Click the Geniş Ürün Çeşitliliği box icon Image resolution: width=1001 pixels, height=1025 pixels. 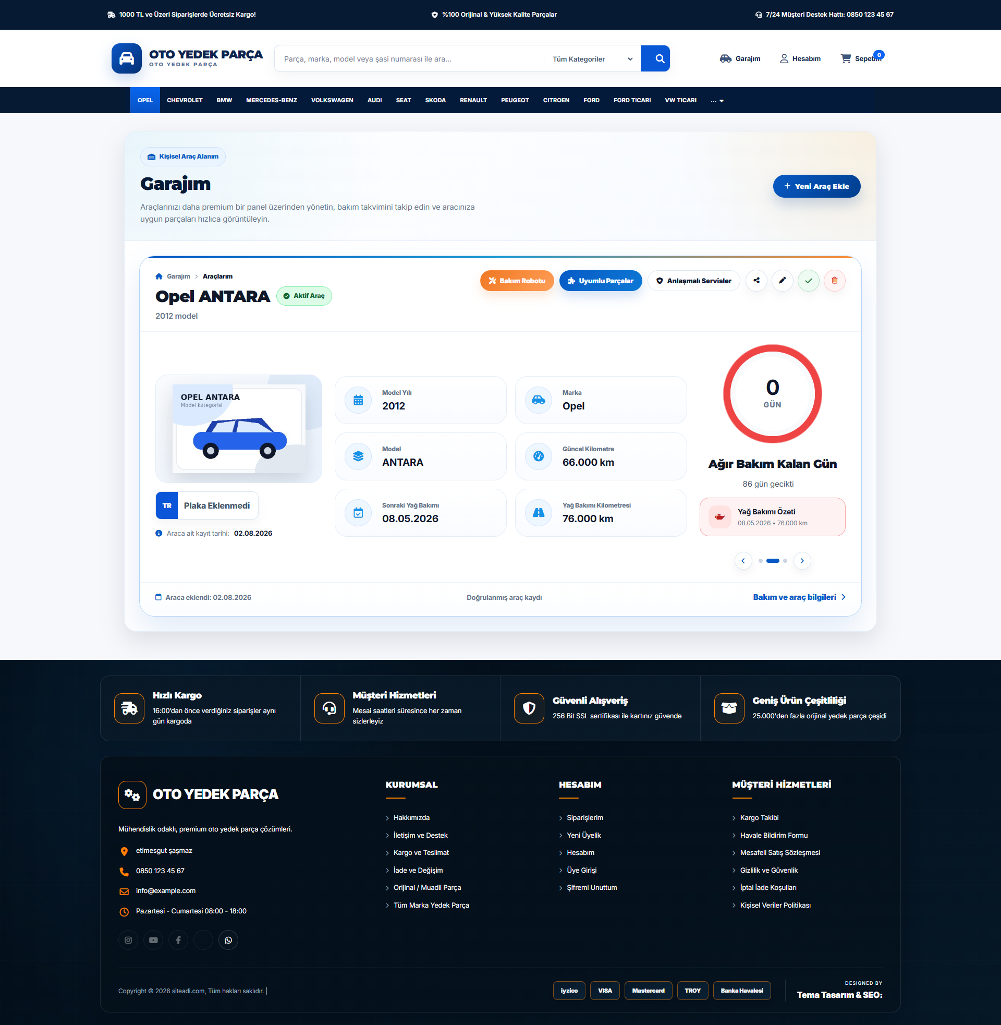point(729,708)
